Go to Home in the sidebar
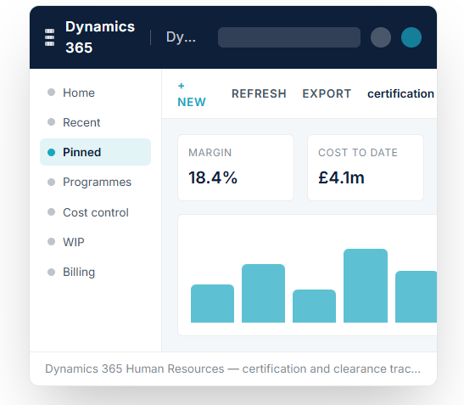 click(x=95, y=93)
